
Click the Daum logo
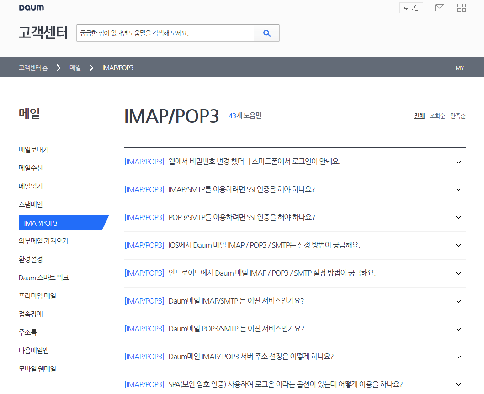click(32, 8)
